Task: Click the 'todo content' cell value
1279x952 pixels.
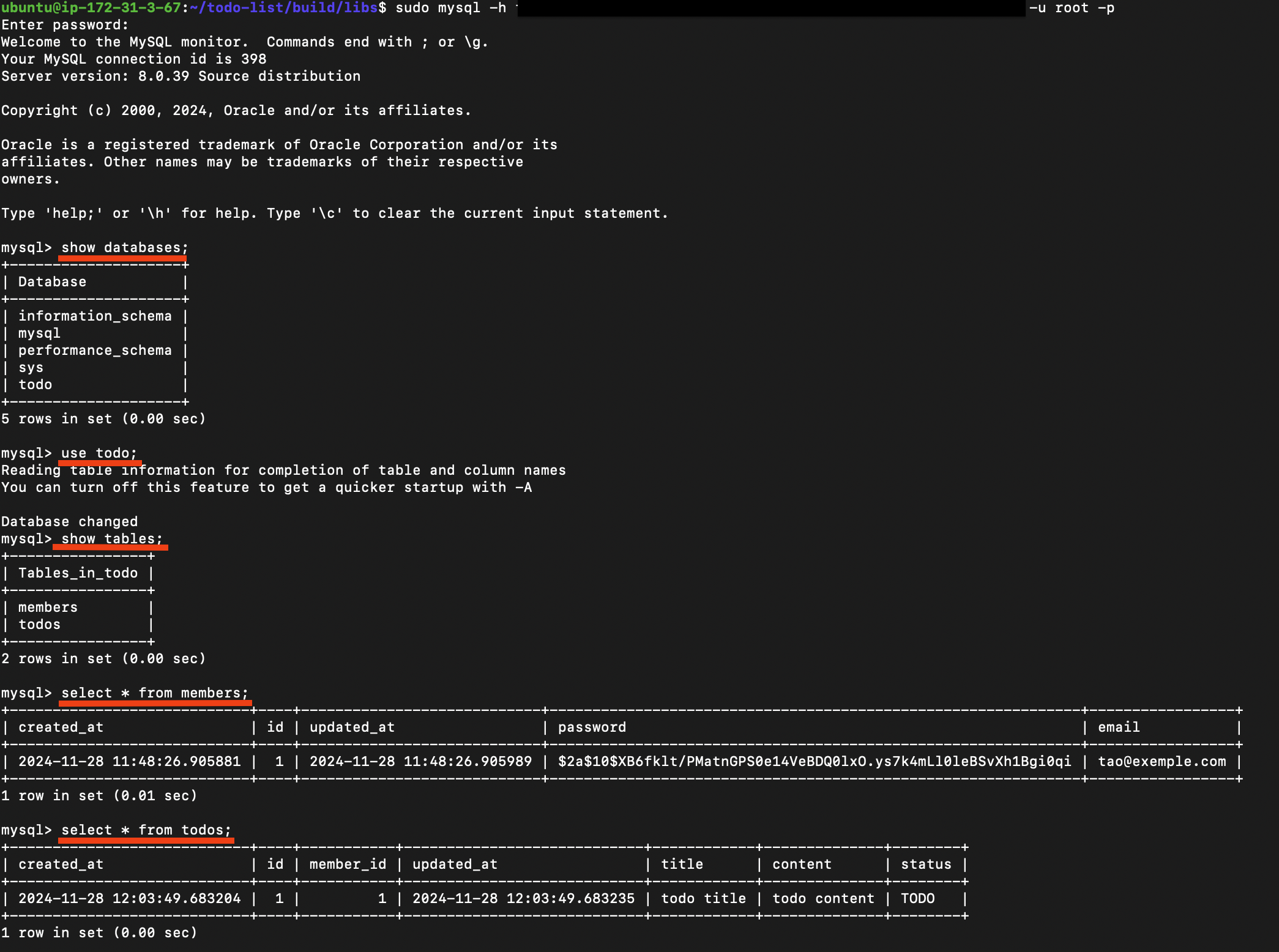Action: 823,899
